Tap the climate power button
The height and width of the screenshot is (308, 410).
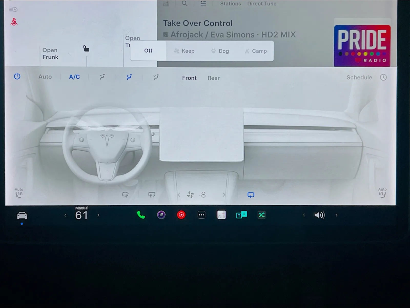[17, 76]
